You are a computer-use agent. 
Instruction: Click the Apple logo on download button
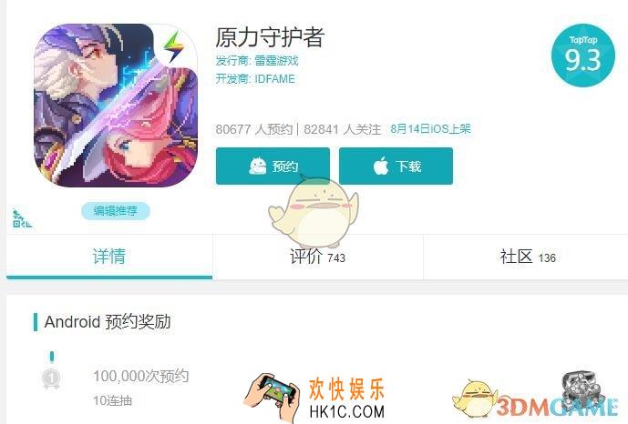(381, 166)
